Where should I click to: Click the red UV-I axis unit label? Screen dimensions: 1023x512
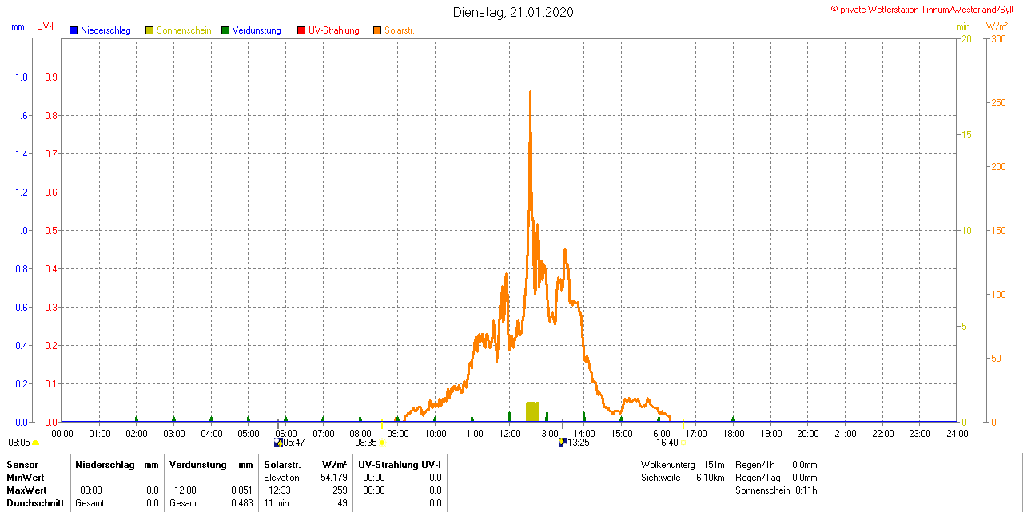[46, 26]
